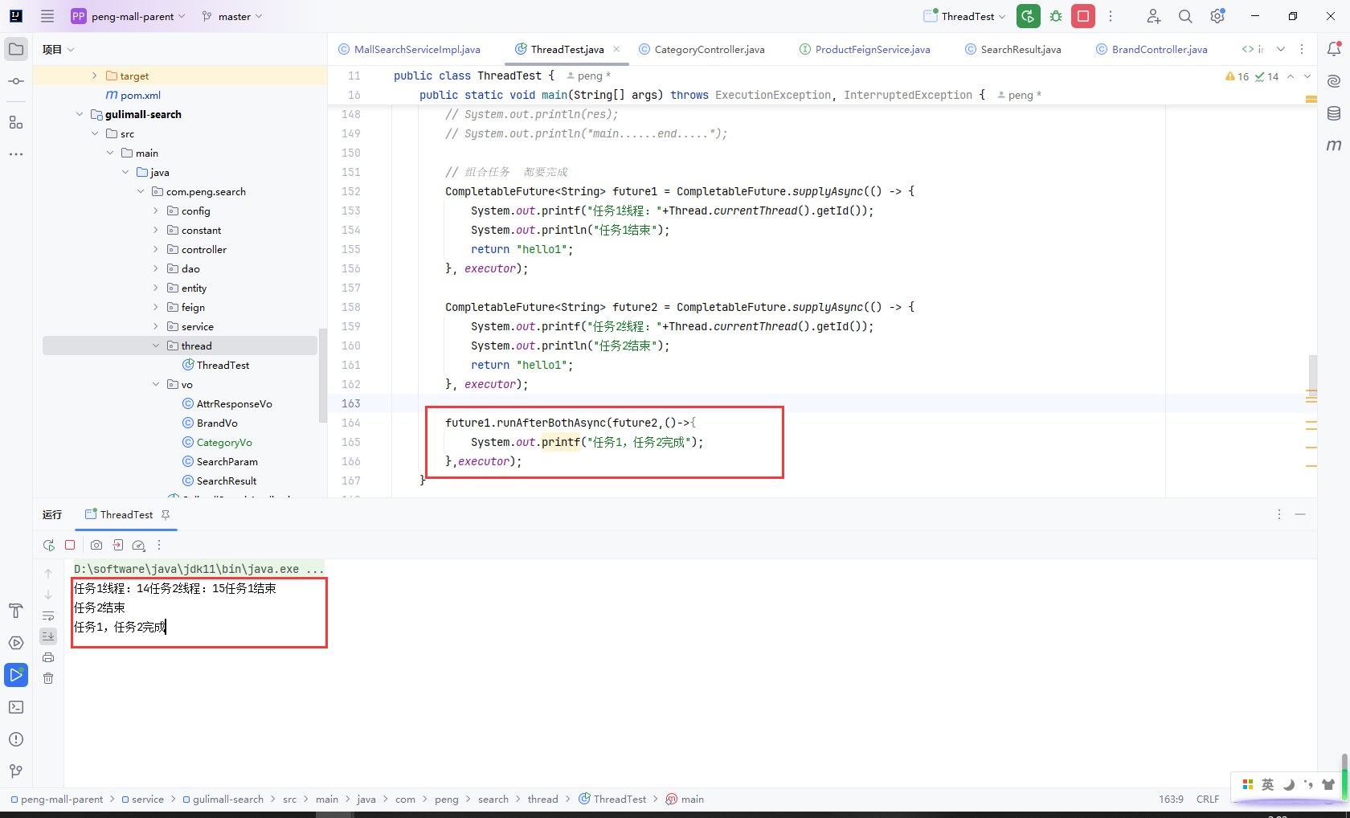
Task: Switch to SearchResult.java tab
Action: (x=1012, y=49)
